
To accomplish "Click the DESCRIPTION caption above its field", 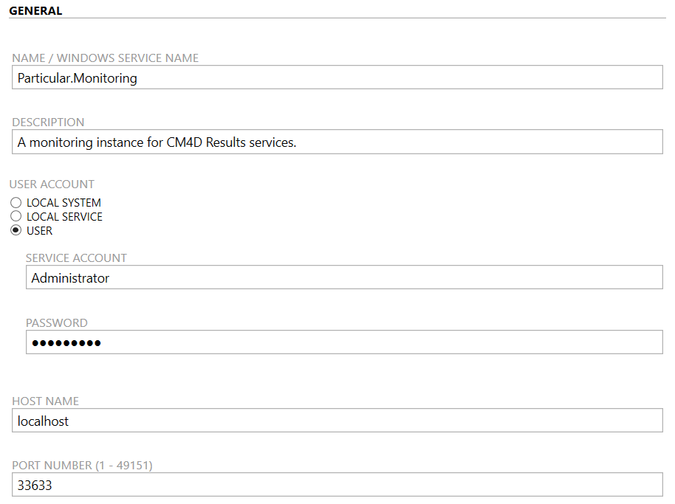I will 48,122.
